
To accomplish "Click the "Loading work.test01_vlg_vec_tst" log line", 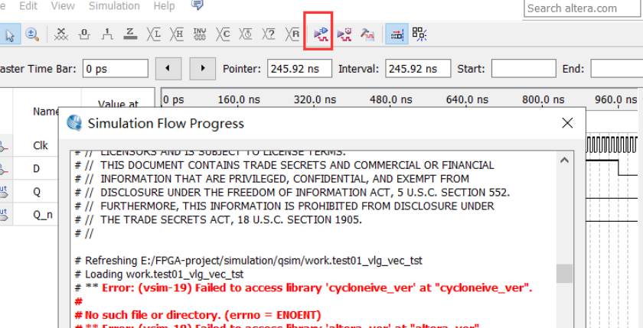I will tap(159, 274).
